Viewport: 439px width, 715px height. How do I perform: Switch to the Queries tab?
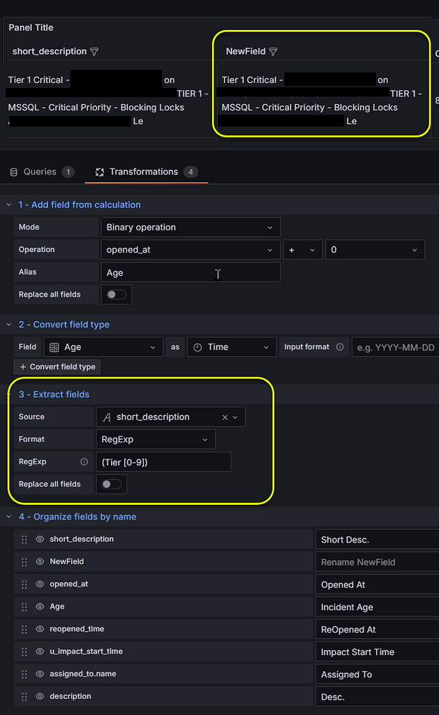(40, 172)
